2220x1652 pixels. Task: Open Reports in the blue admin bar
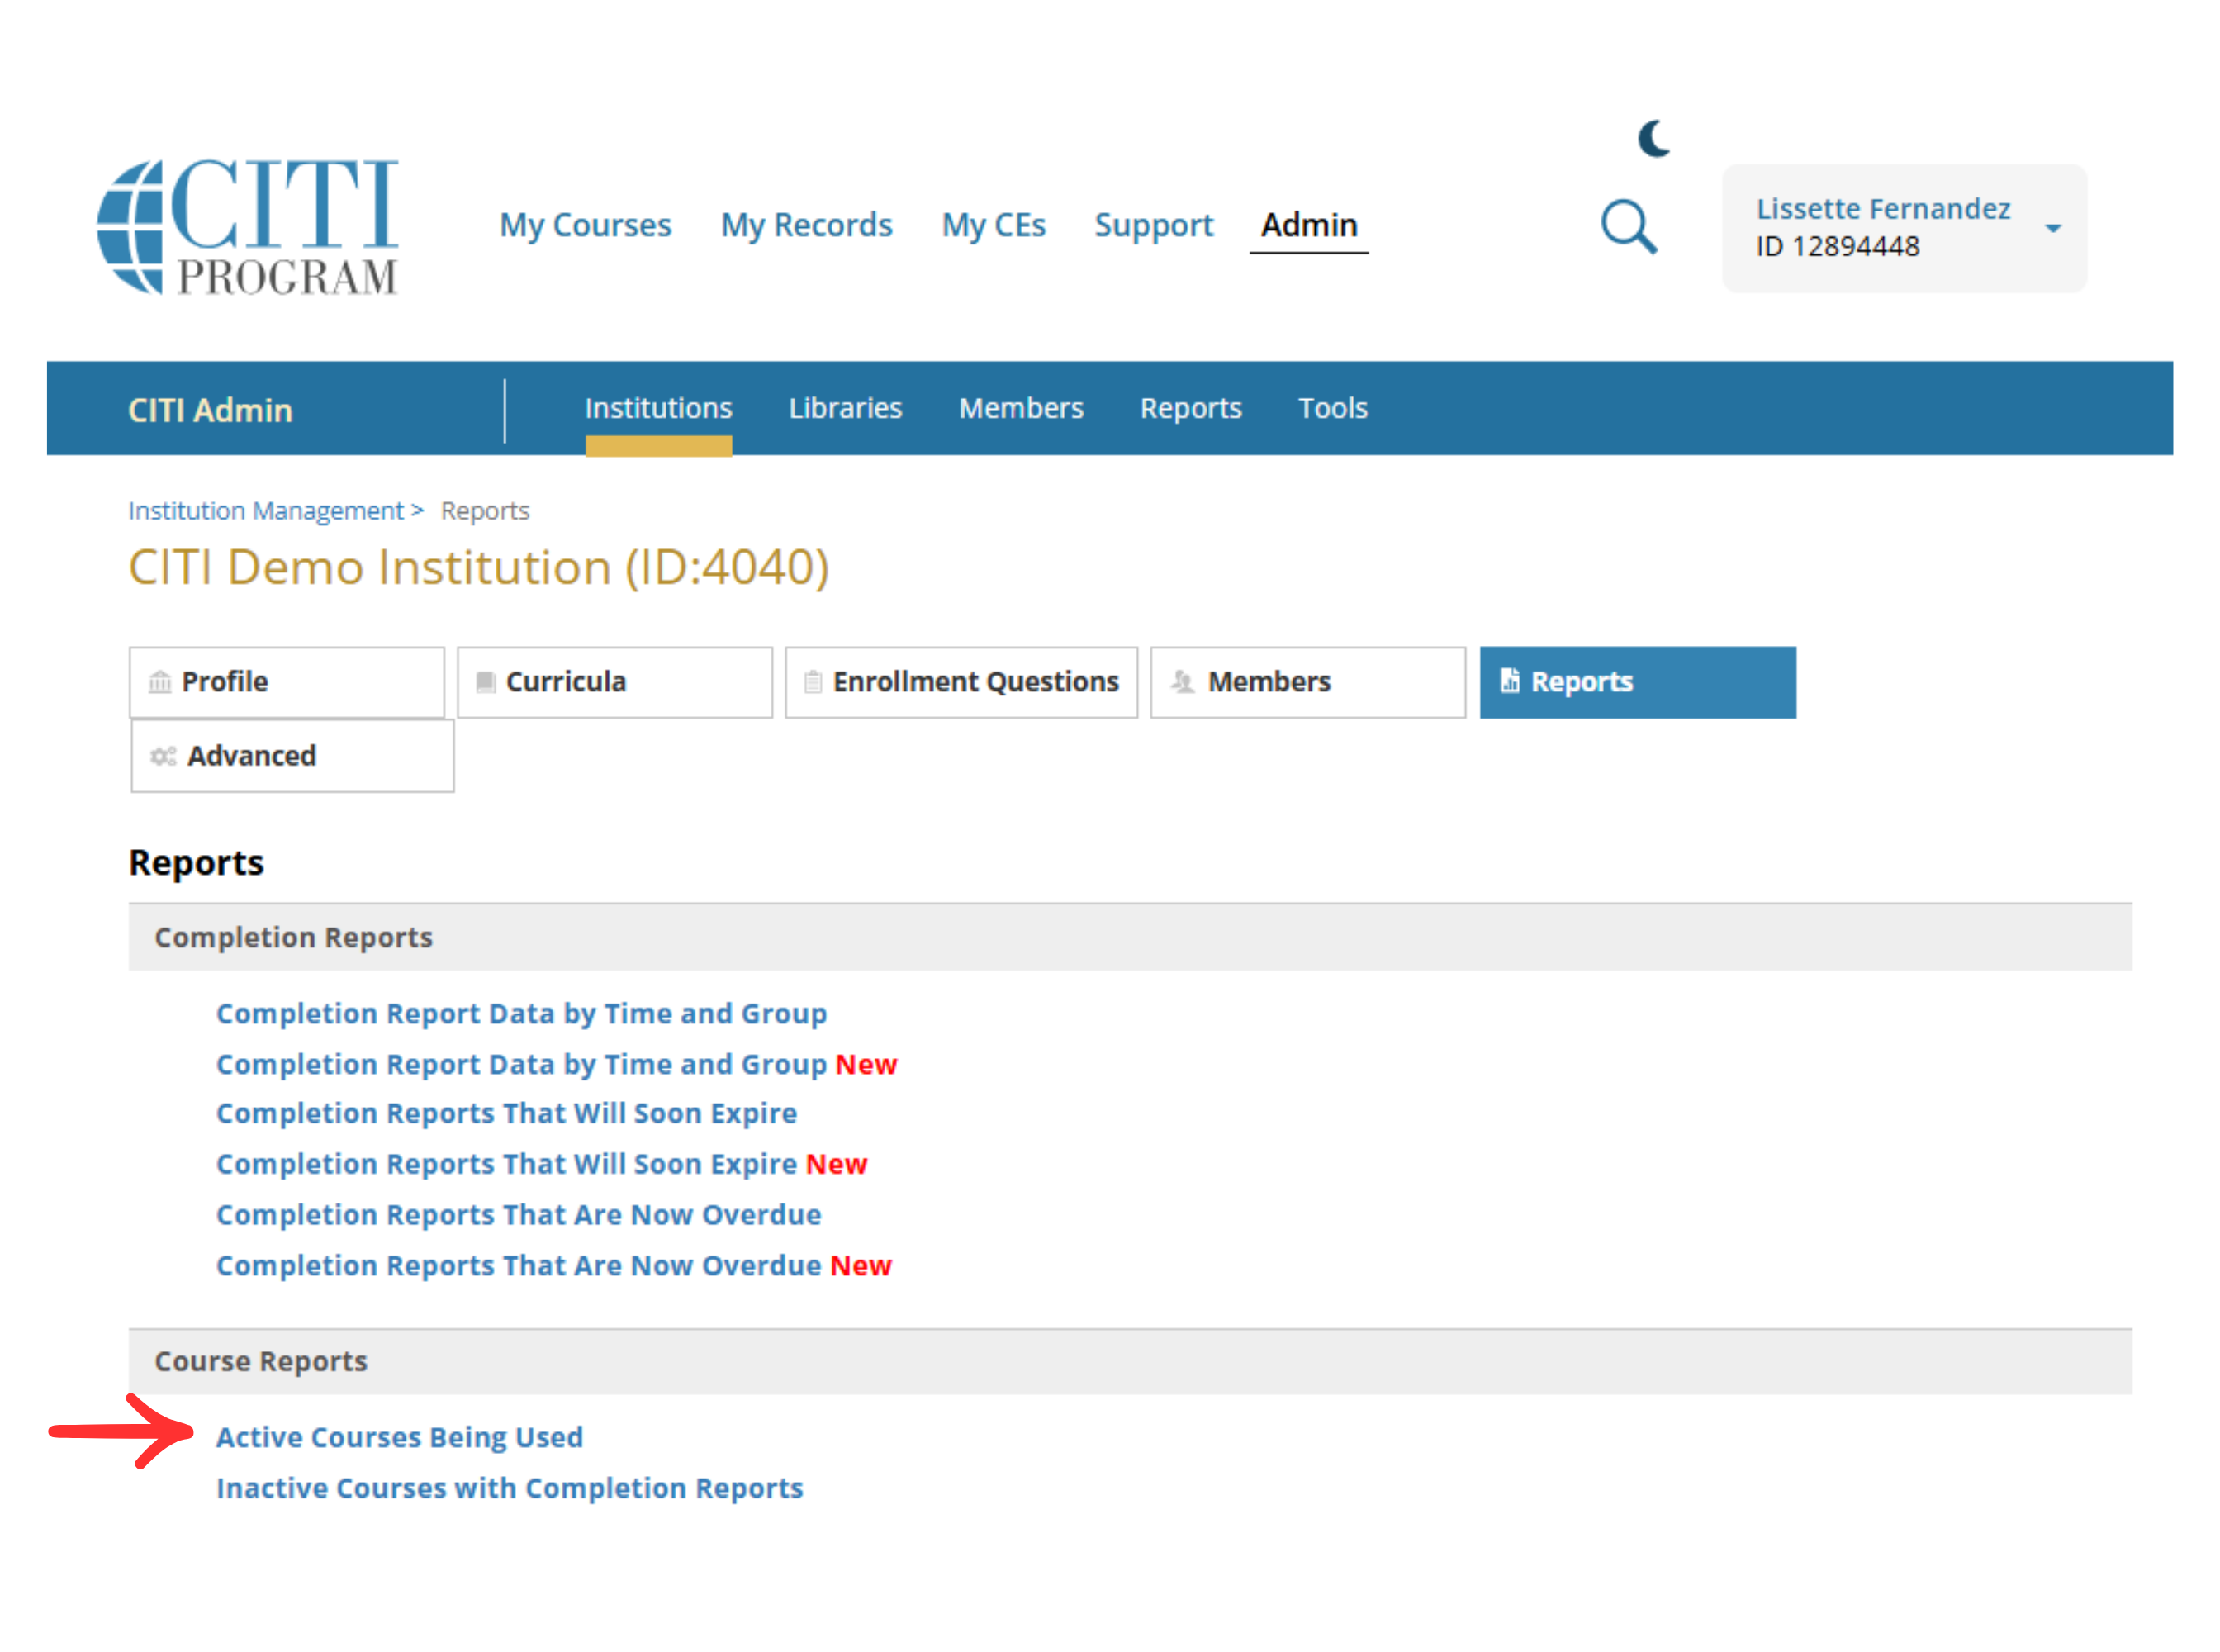coord(1190,408)
